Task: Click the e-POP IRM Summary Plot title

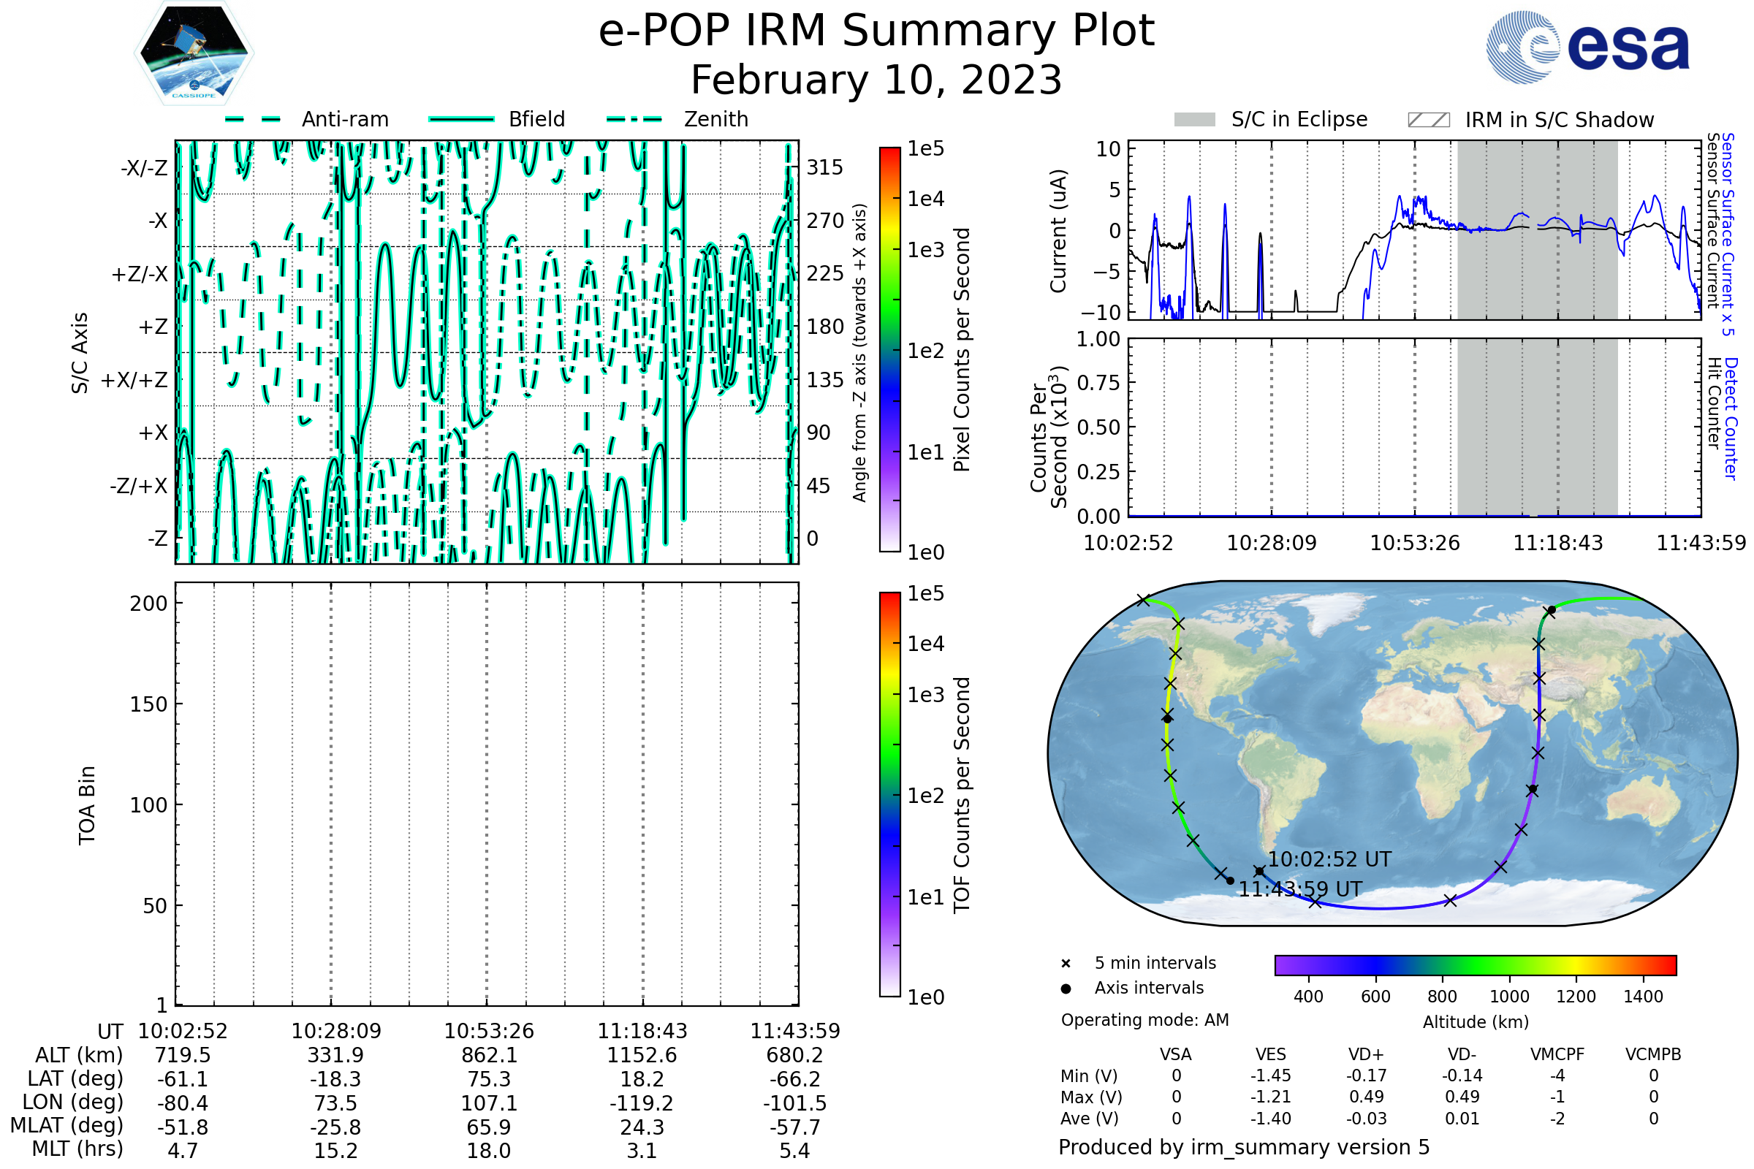Action: tap(876, 31)
